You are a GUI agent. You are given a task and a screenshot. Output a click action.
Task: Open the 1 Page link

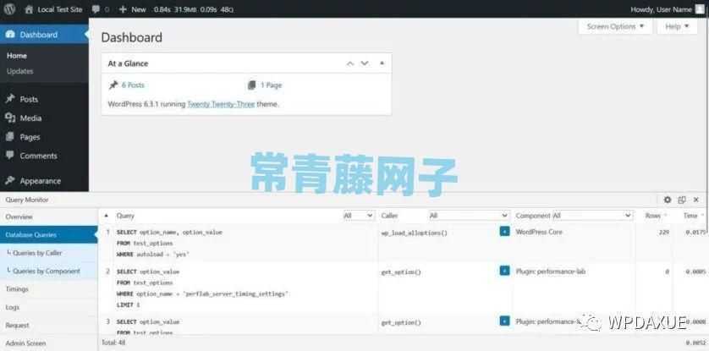[271, 85]
